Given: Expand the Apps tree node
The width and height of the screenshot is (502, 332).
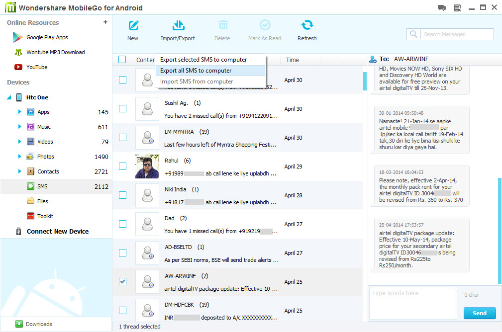Looking at the screenshot, I should point(19,112).
